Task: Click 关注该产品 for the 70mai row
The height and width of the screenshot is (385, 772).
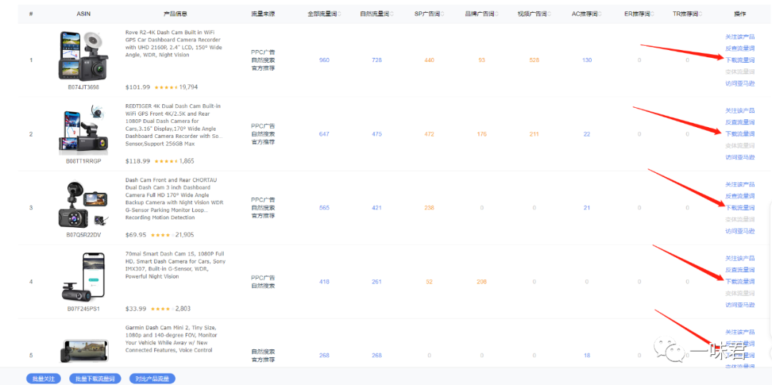Action: [740, 258]
